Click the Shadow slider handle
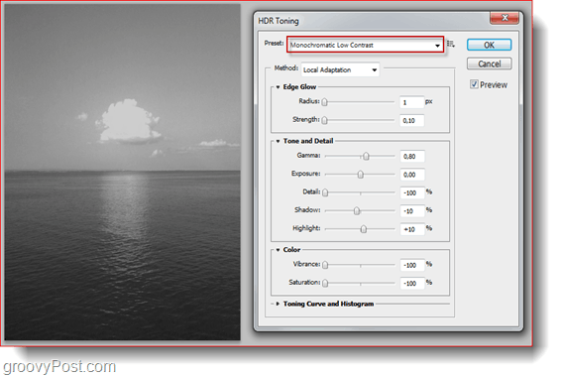Viewport: 561px width, 377px height. point(357,210)
